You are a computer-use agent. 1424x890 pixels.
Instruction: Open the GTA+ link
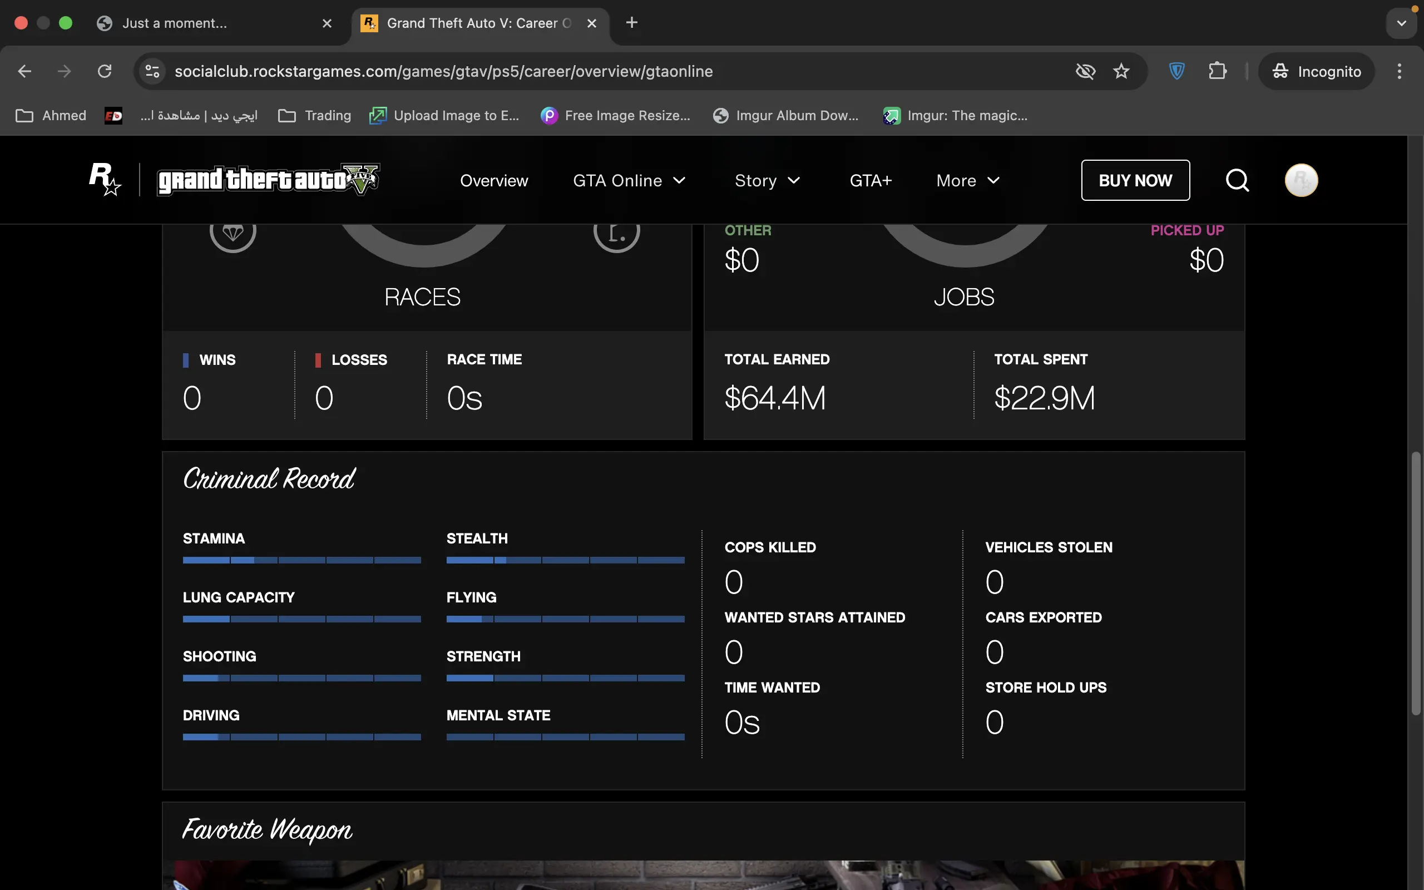(871, 180)
